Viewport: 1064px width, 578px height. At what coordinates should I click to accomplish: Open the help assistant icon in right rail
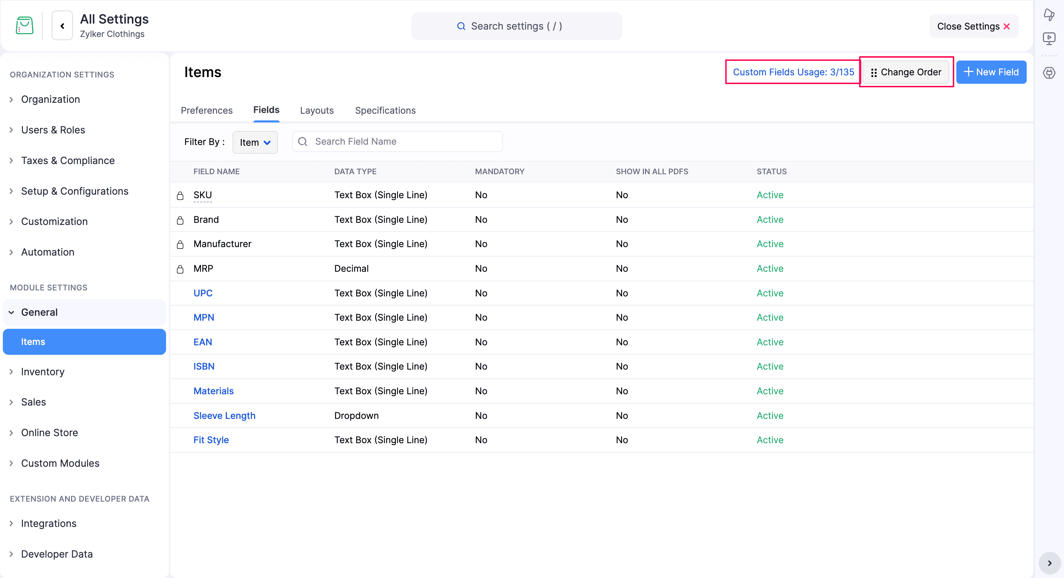click(x=1049, y=73)
